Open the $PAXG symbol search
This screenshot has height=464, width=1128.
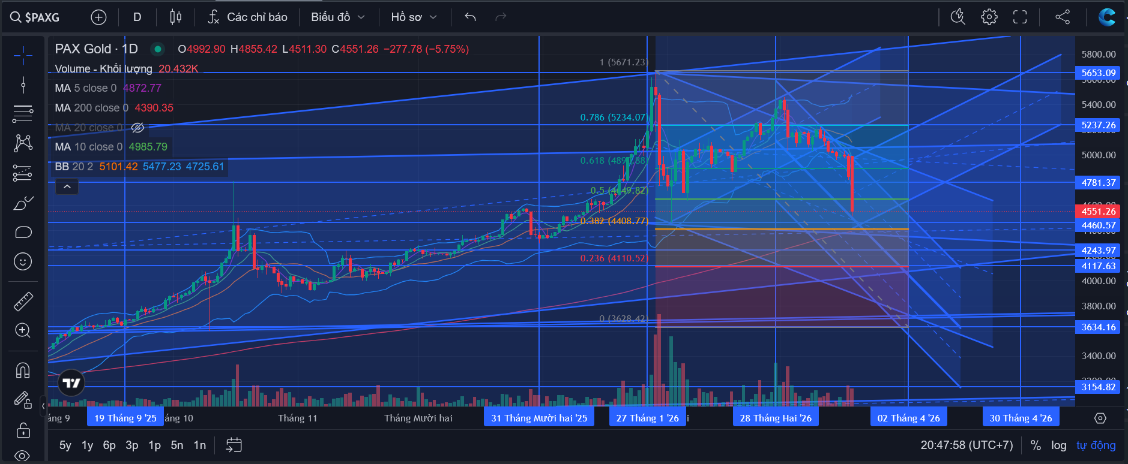pos(35,17)
